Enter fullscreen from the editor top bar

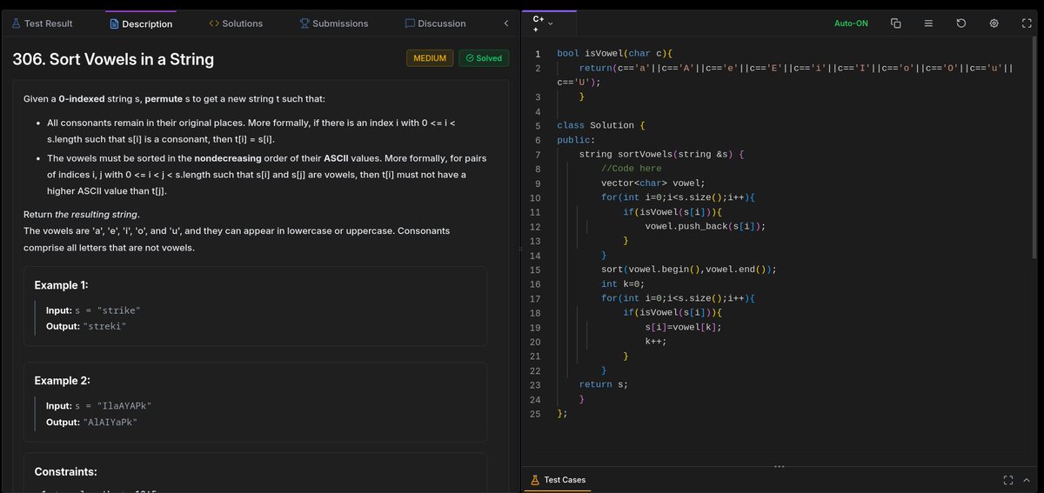point(1027,23)
